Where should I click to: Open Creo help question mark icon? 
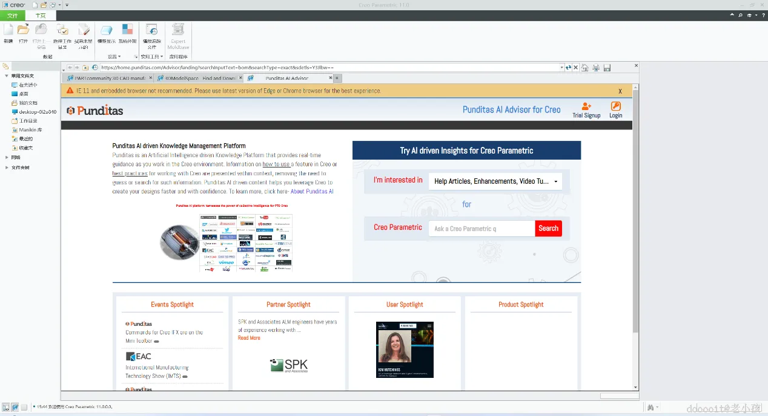[x=763, y=15]
